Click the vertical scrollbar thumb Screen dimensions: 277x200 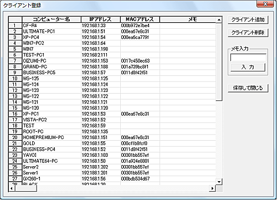pyautogui.click(x=219, y=61)
